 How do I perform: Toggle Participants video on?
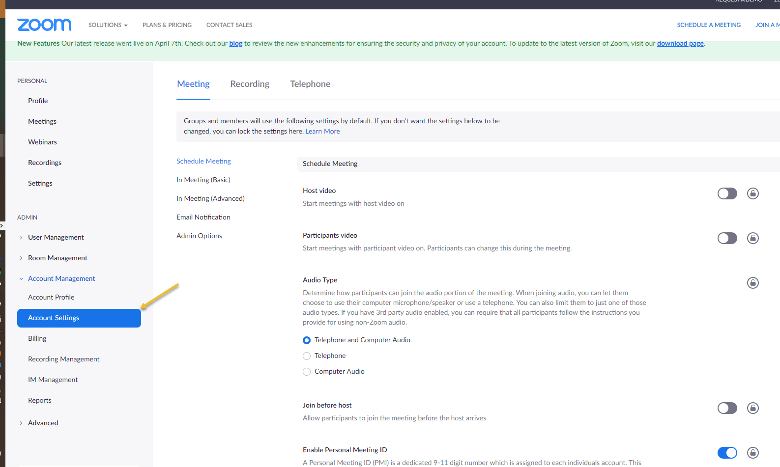click(x=727, y=238)
